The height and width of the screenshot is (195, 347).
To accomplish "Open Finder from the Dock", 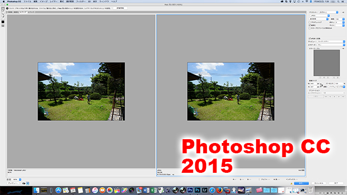I will [36, 190].
